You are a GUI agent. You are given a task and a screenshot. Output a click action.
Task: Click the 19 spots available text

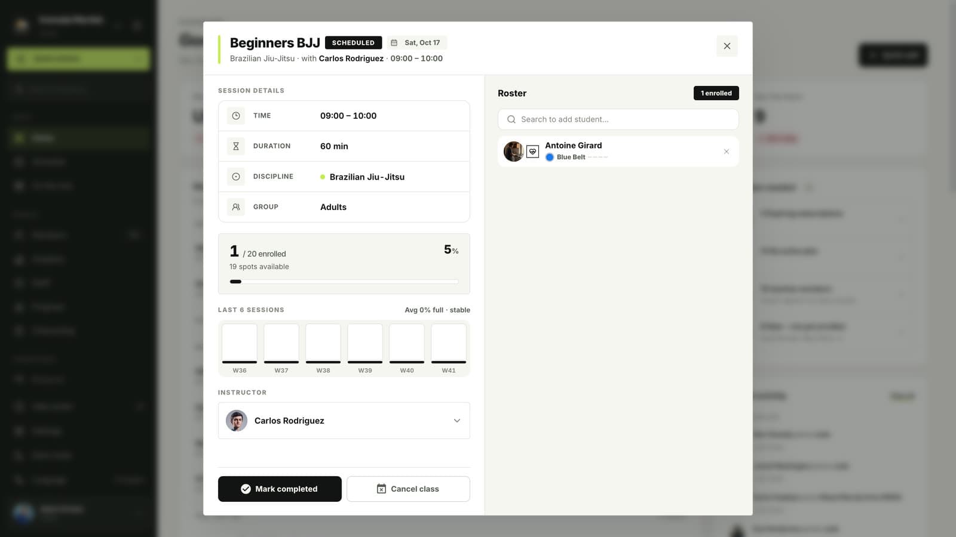259,267
